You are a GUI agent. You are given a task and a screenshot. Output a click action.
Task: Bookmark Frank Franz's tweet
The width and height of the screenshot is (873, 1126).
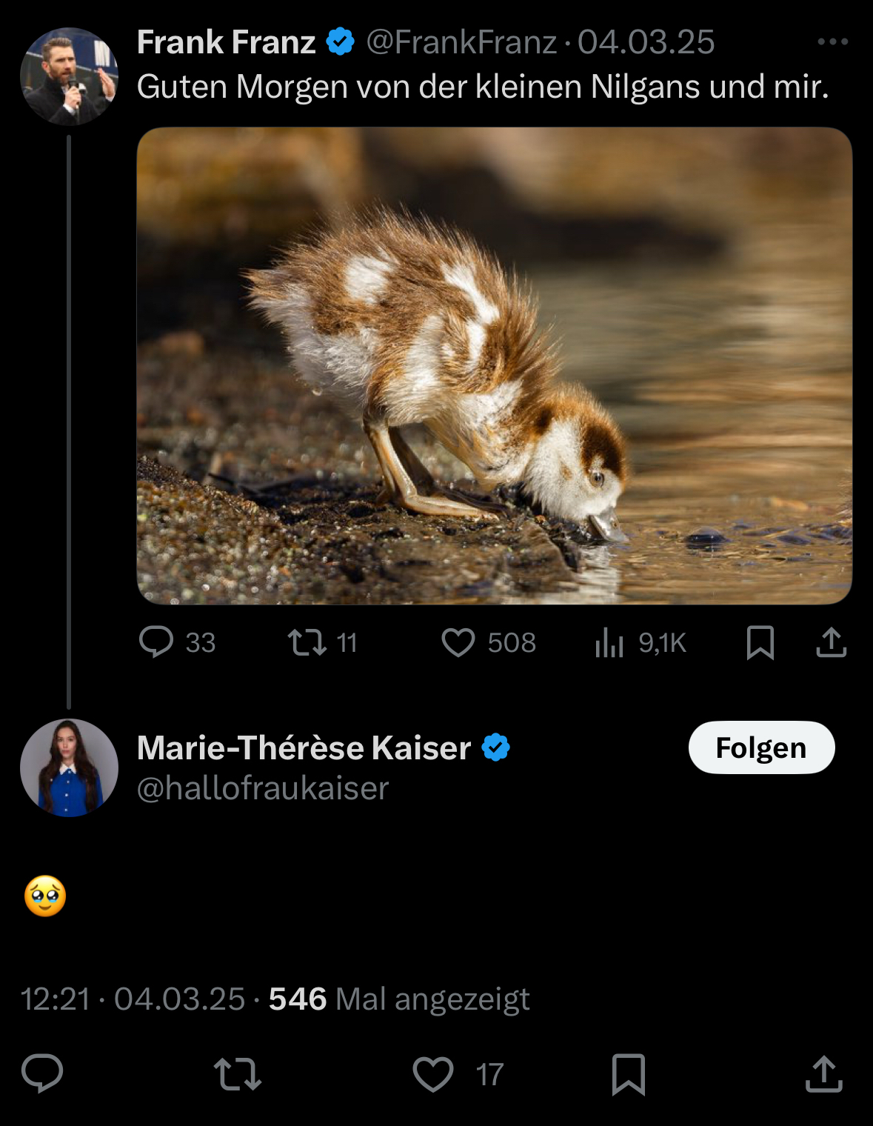[760, 642]
